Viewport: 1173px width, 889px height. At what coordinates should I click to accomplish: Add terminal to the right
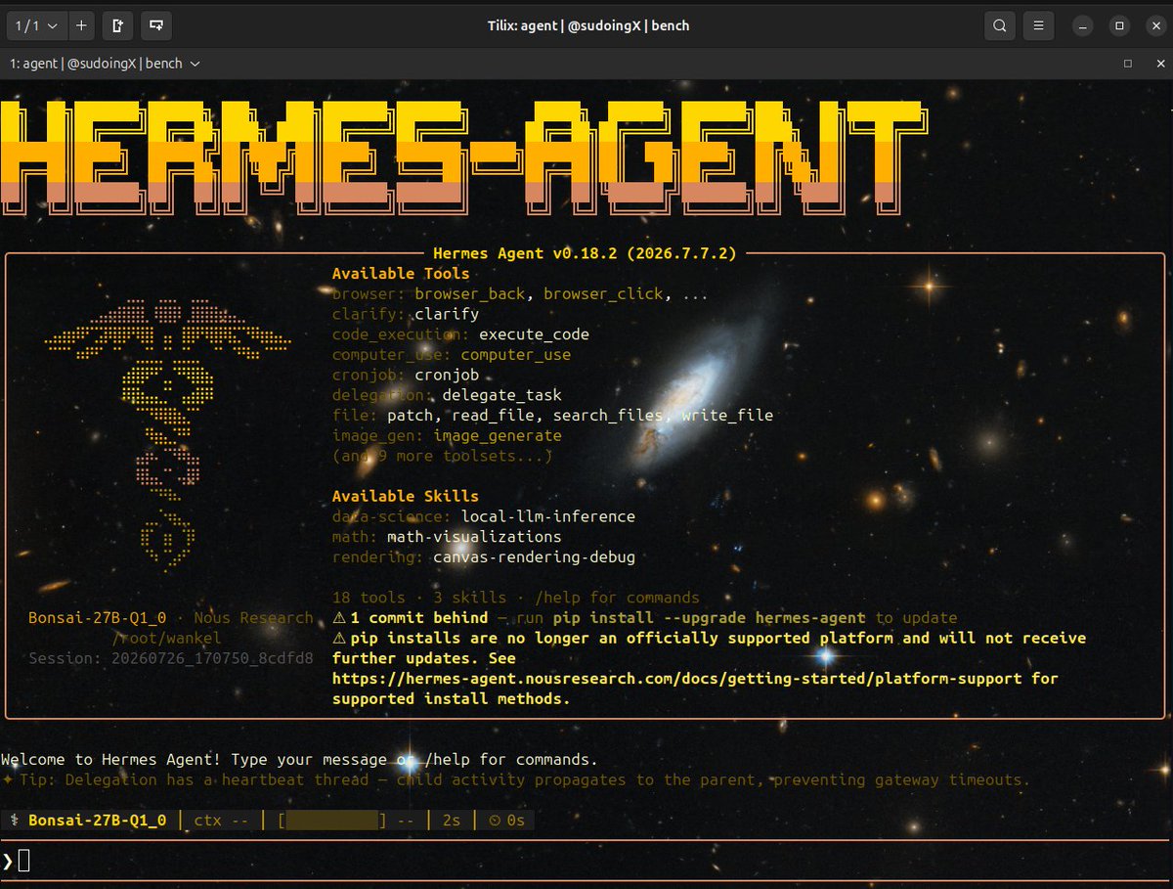[x=117, y=25]
